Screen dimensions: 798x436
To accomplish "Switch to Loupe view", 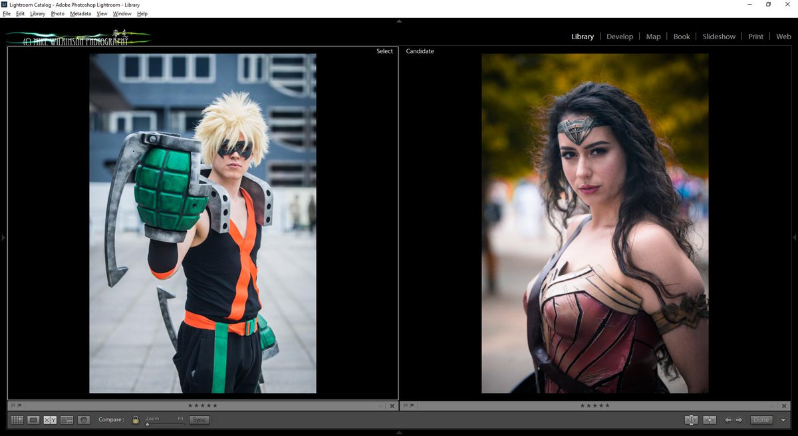I will [x=34, y=420].
